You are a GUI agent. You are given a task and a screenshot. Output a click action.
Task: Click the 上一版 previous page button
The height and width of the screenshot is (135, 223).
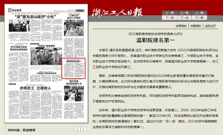[x=184, y=13]
